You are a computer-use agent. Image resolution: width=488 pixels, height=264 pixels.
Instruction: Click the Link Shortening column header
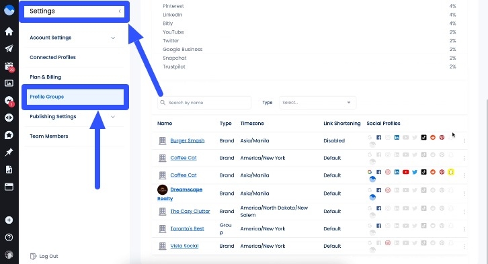pyautogui.click(x=341, y=123)
